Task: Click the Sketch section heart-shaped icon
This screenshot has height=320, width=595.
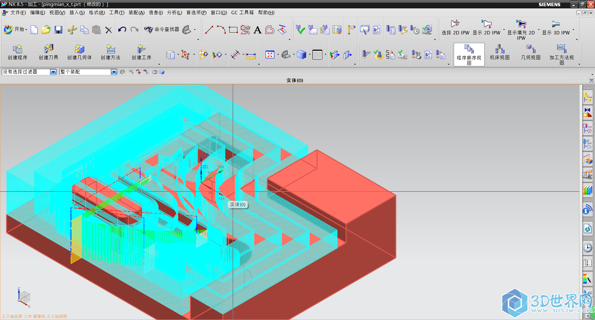Action: point(270,30)
